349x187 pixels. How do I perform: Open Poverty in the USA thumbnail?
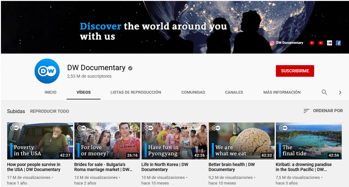(x=40, y=141)
